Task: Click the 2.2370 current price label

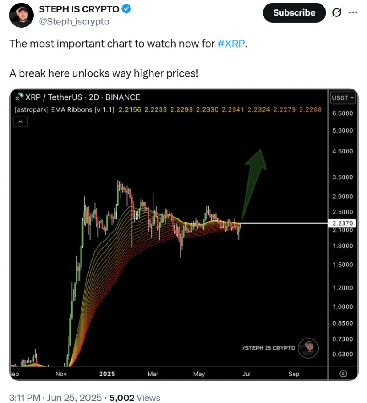Action: [343, 223]
